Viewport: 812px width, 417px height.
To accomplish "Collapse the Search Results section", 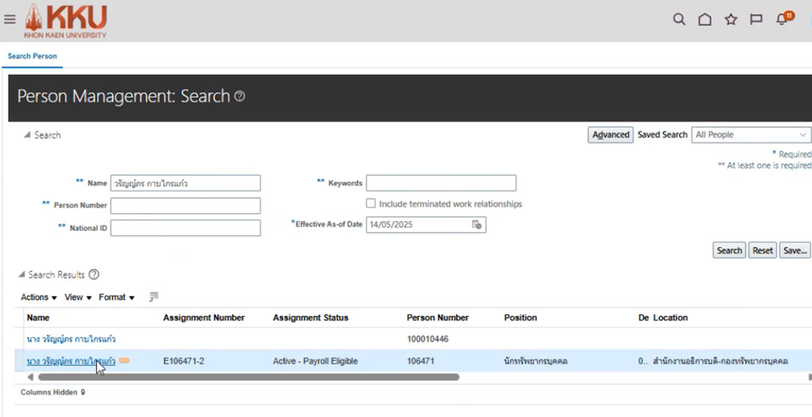I will click(x=22, y=275).
